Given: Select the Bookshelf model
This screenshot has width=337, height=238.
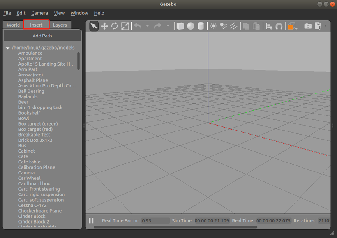Looking at the screenshot, I should (29, 113).
